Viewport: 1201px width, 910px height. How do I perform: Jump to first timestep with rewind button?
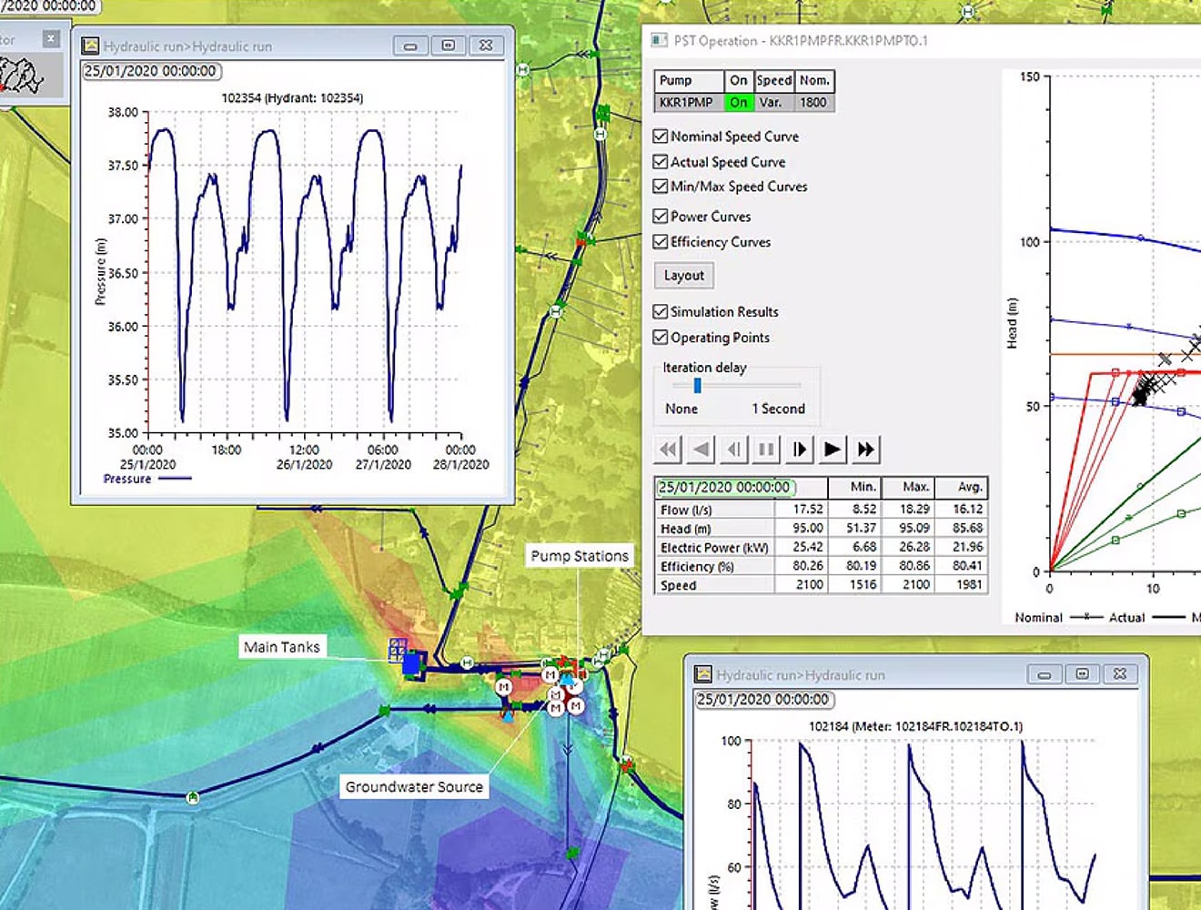click(669, 449)
